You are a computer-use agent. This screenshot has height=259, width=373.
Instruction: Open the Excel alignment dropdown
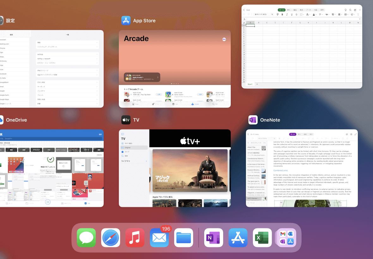coord(321,15)
